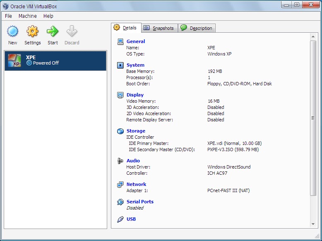Viewport: 322px width, 241px height.
Task: Switch to the Details tab
Action: [126, 28]
